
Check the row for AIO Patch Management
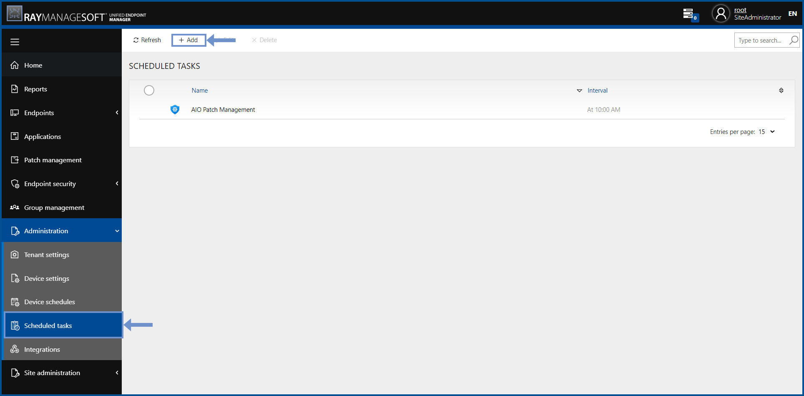[x=149, y=109]
